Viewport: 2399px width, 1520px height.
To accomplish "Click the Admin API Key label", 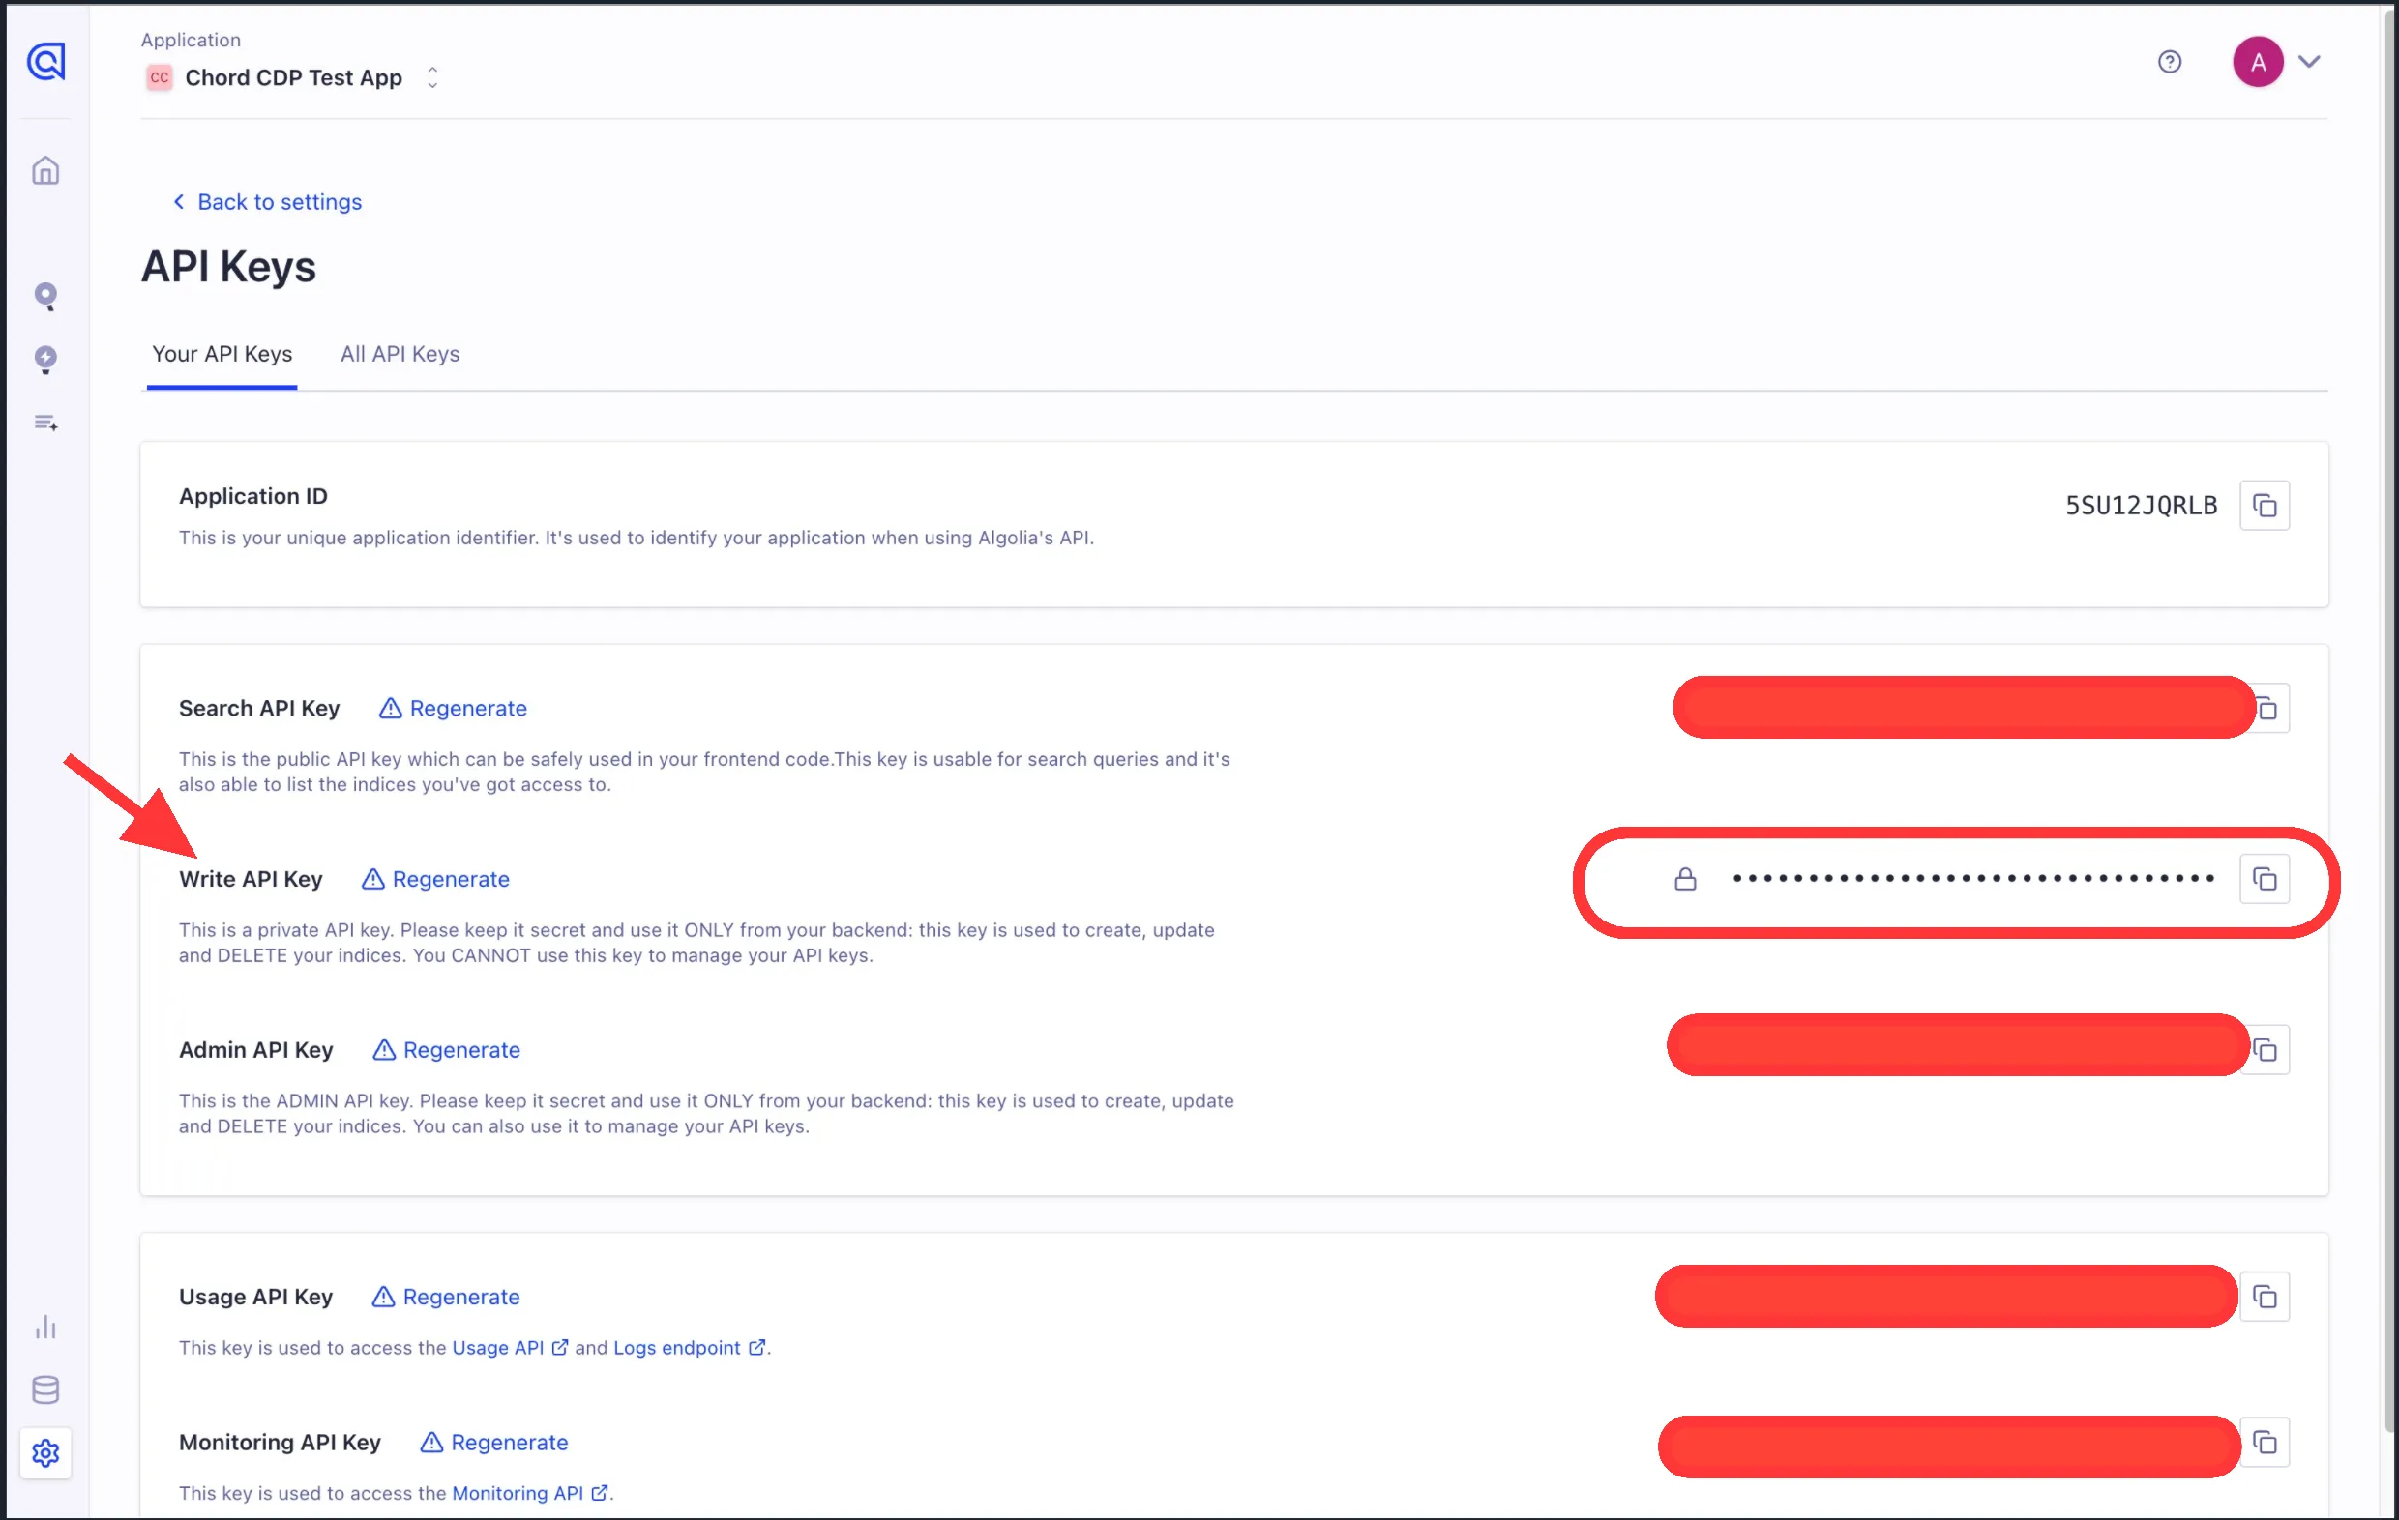I will click(x=256, y=1050).
